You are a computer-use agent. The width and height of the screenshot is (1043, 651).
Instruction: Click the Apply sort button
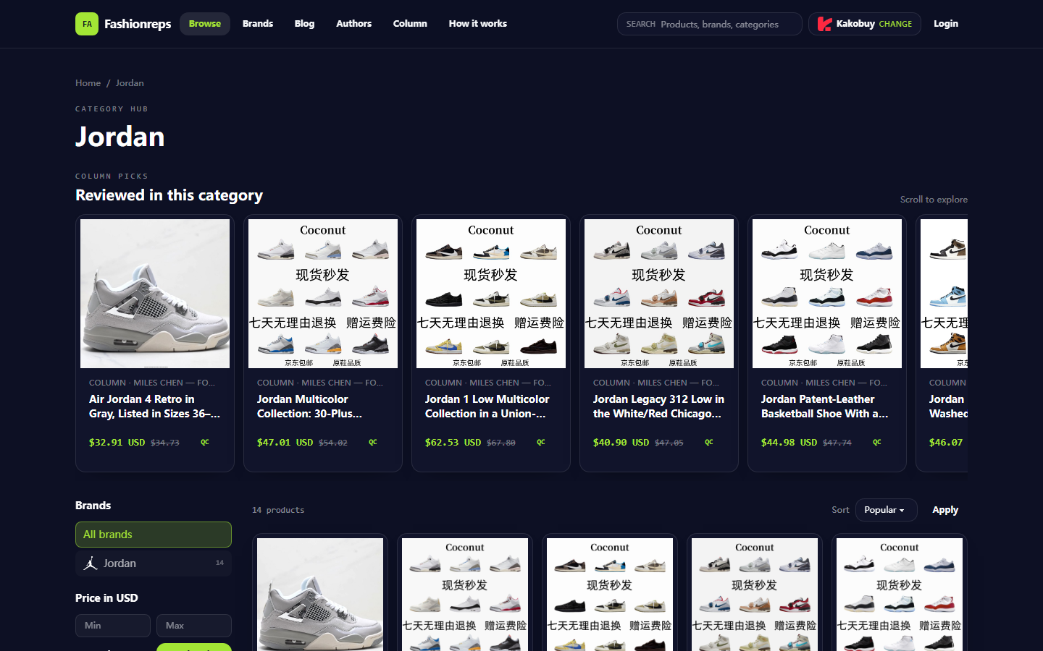[x=945, y=510]
